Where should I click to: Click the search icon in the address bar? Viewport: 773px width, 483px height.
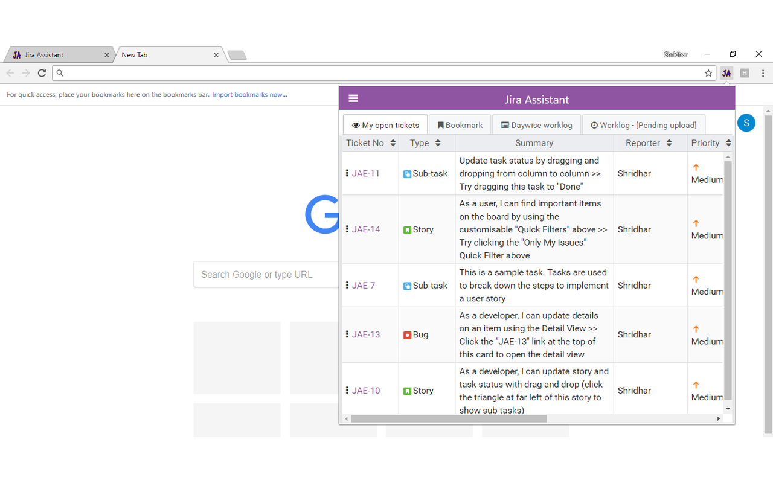(60, 73)
